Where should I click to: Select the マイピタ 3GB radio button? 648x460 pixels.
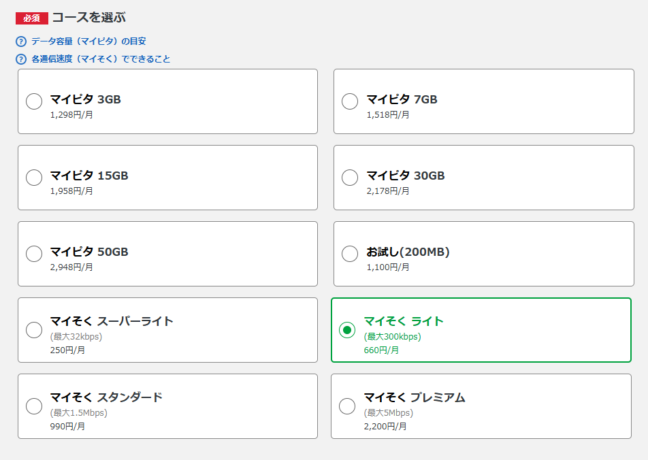pyautogui.click(x=34, y=101)
